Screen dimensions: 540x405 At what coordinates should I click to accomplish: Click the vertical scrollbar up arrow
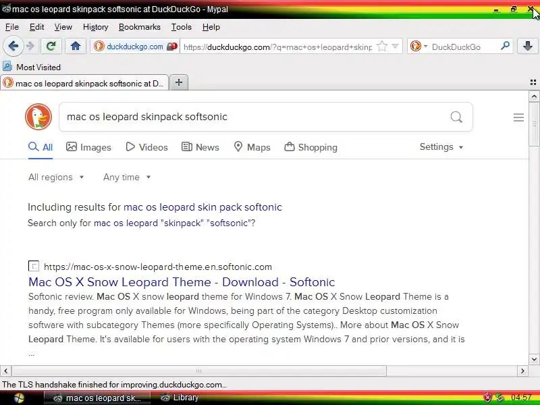(534, 96)
